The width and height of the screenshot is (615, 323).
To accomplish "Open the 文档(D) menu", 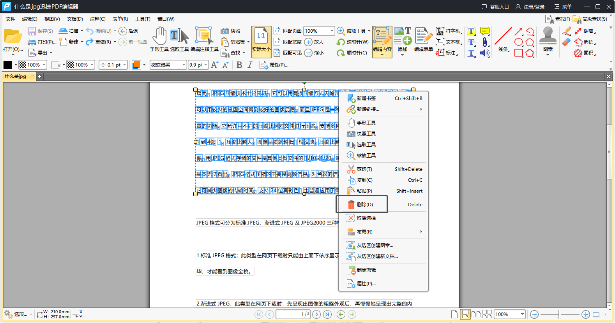I will (75, 19).
